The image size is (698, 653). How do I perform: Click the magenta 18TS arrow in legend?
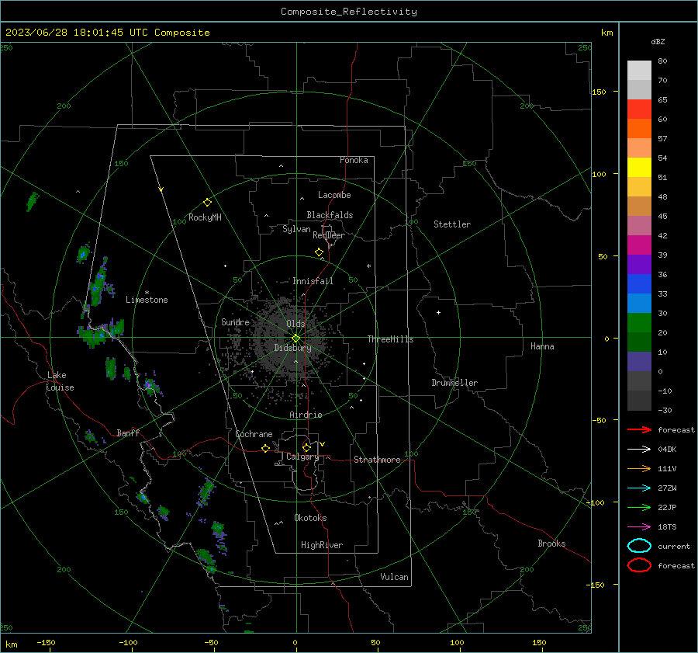639,527
